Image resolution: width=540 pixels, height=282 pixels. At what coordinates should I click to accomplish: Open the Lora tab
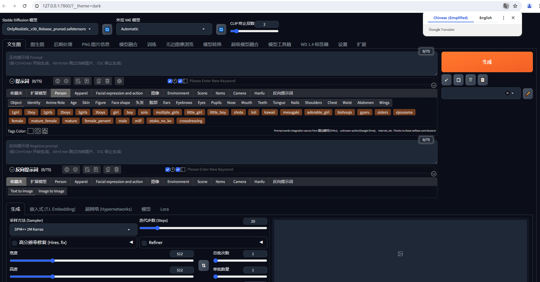(164, 209)
